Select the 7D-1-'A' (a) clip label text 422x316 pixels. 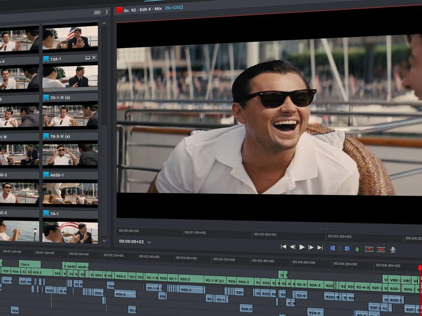point(60,98)
